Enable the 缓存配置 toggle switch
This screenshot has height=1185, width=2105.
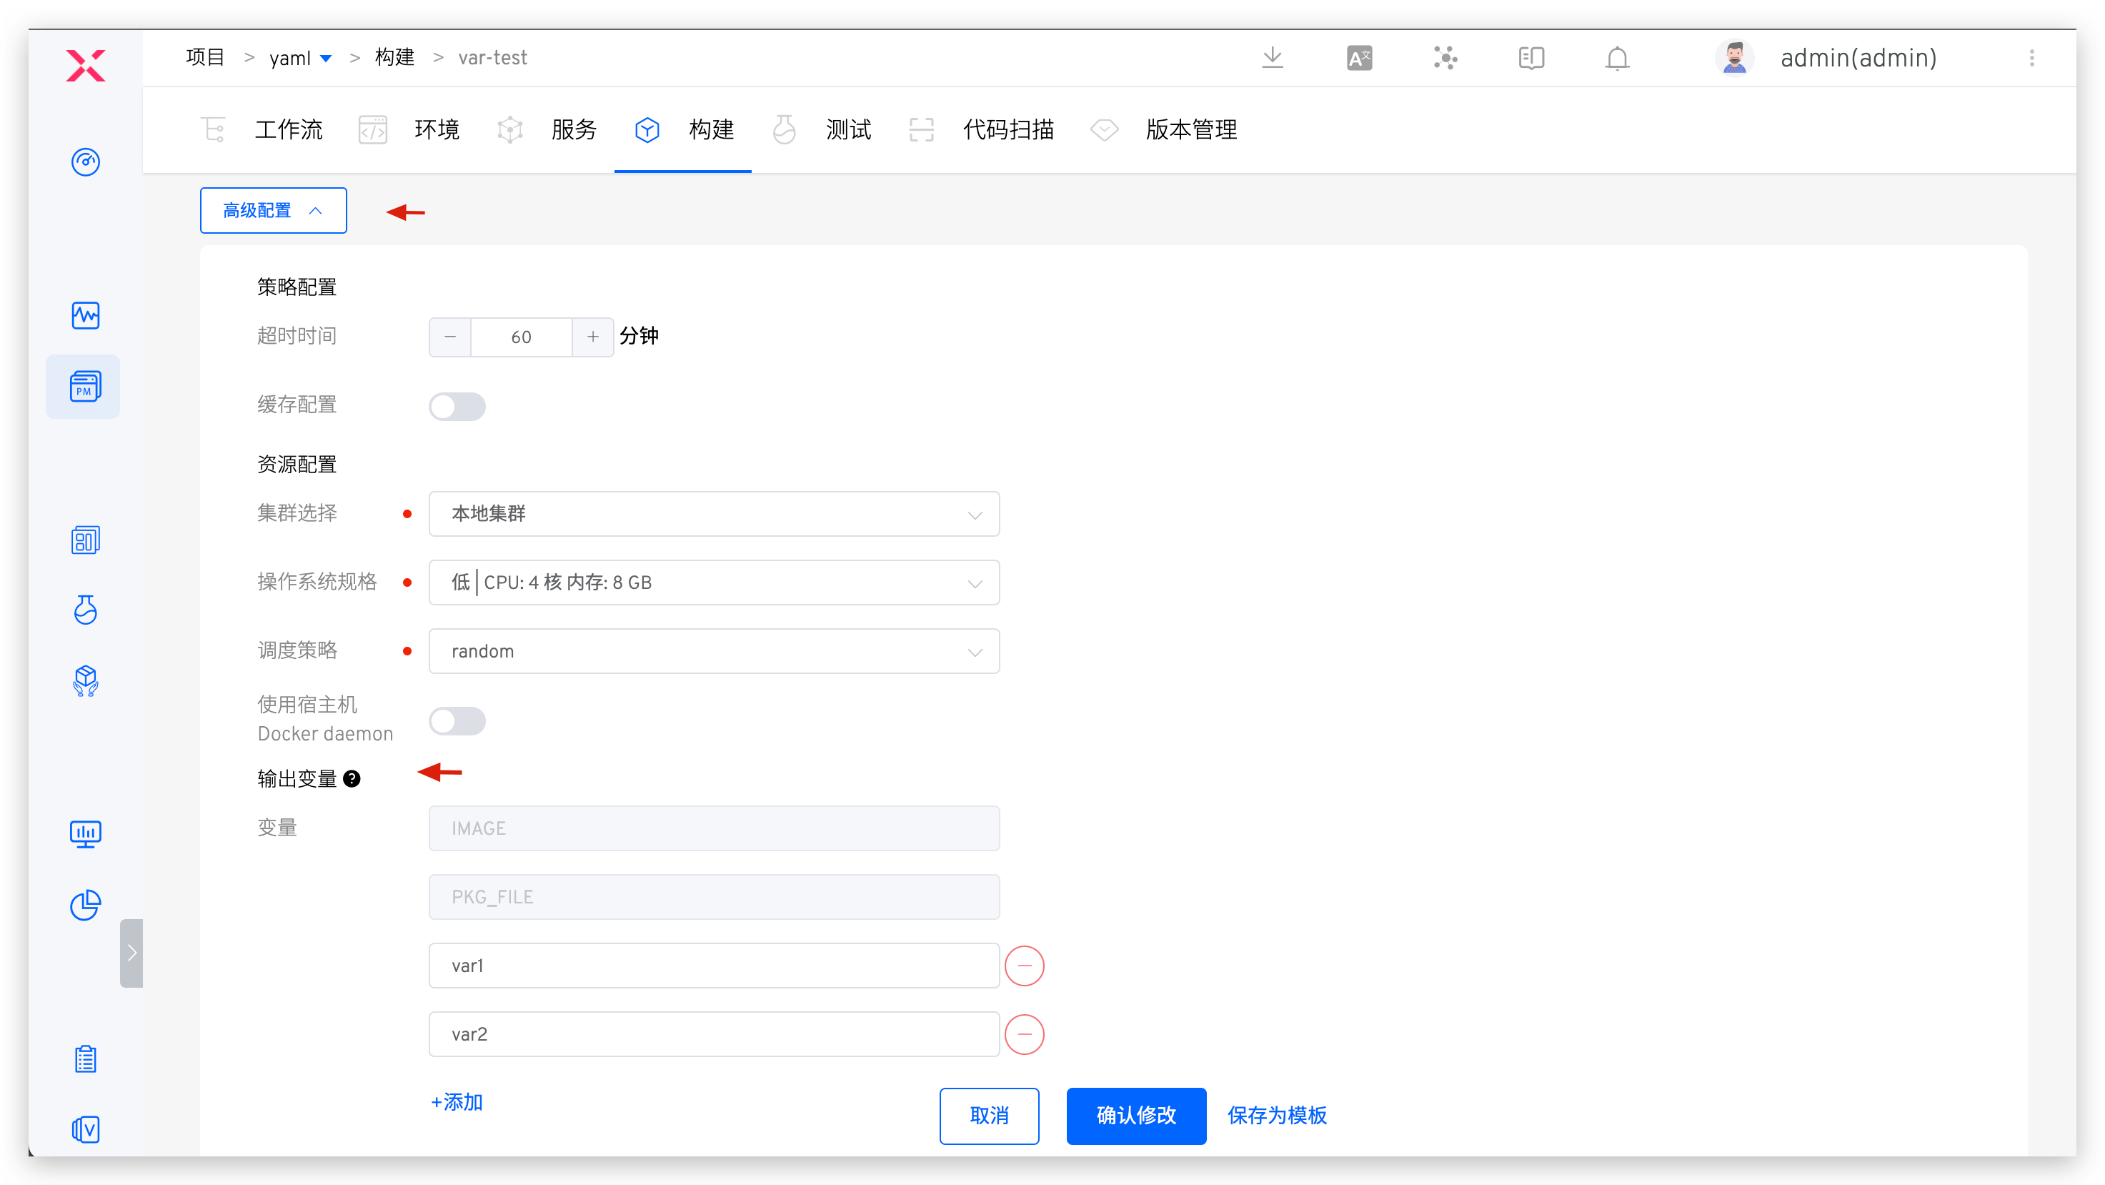457,406
